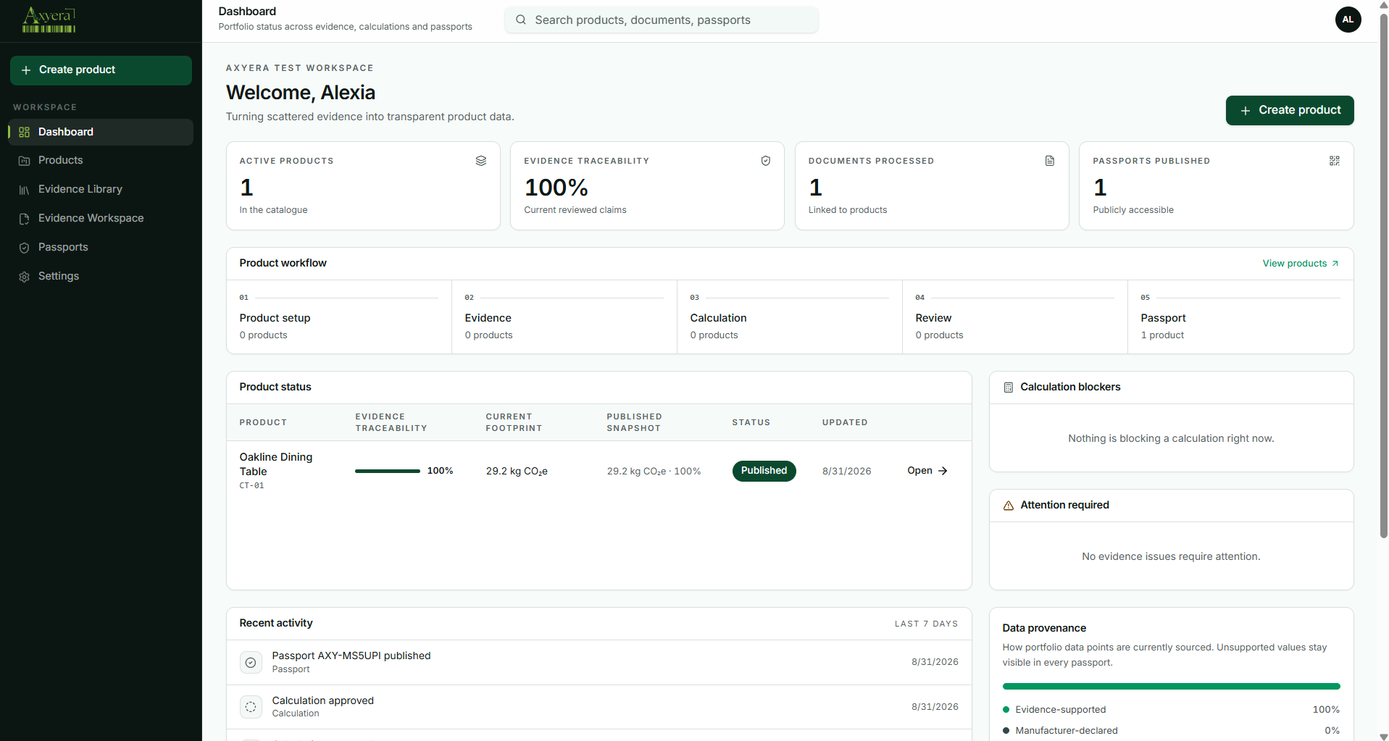Select the Product setup workflow step
The image size is (1389, 741).
[339, 317]
